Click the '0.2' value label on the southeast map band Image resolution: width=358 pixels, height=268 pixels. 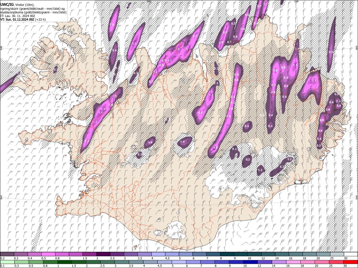point(290,159)
